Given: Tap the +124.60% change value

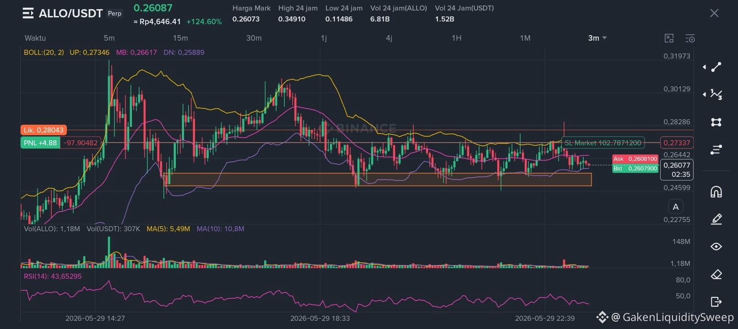Looking at the screenshot, I should point(204,21).
